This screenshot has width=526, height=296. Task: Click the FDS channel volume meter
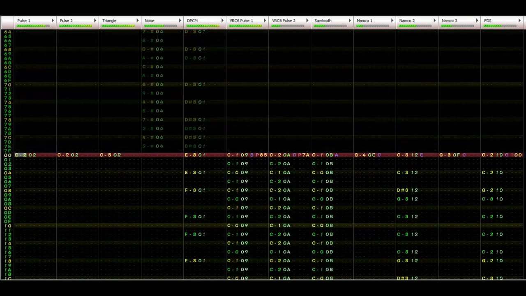pos(500,26)
